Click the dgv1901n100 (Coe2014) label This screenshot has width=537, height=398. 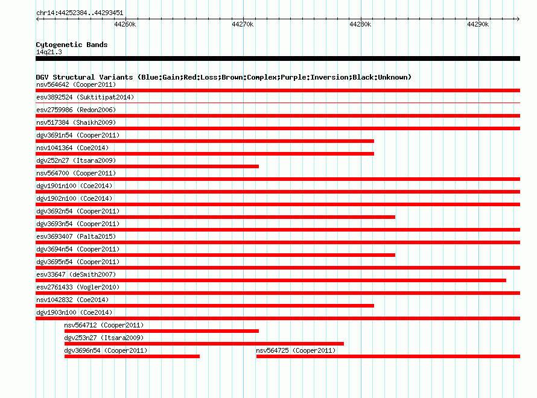[x=74, y=186]
